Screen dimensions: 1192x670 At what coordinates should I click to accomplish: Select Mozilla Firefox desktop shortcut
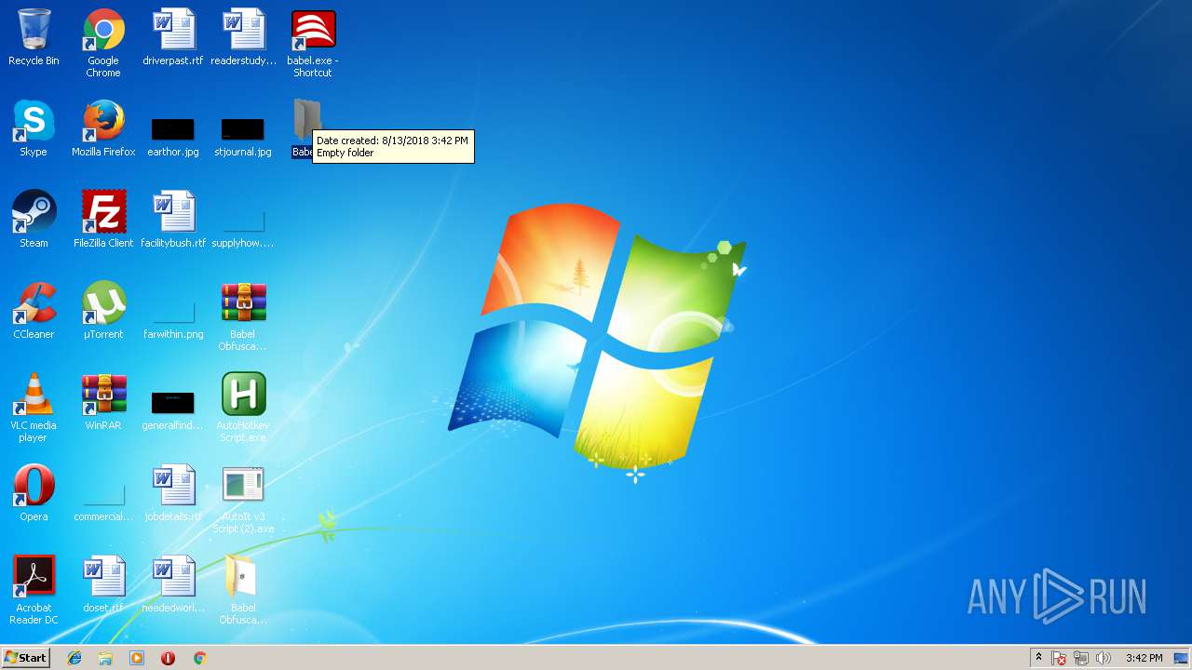pos(103,122)
